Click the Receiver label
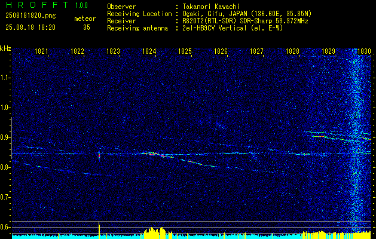The width and height of the screenshot is (376, 239). pos(121,21)
